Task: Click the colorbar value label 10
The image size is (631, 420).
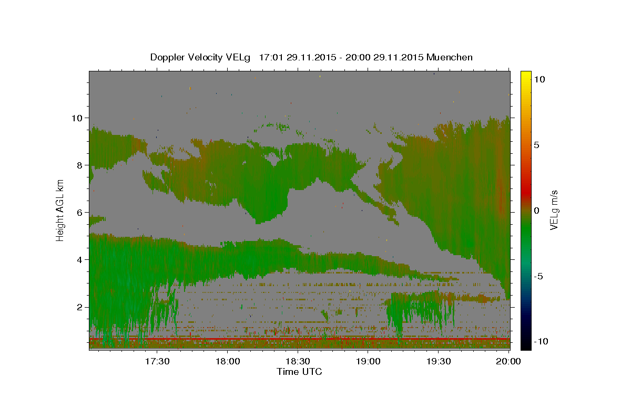Action: [x=540, y=79]
